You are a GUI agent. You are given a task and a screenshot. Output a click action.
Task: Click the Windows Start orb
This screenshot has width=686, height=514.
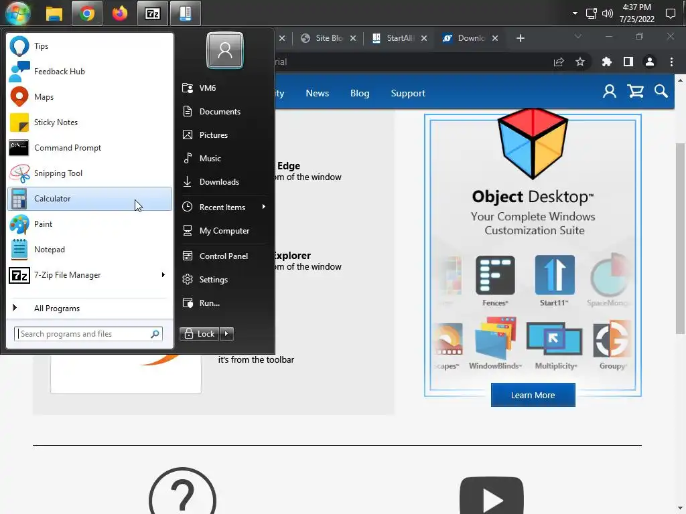coord(17,13)
